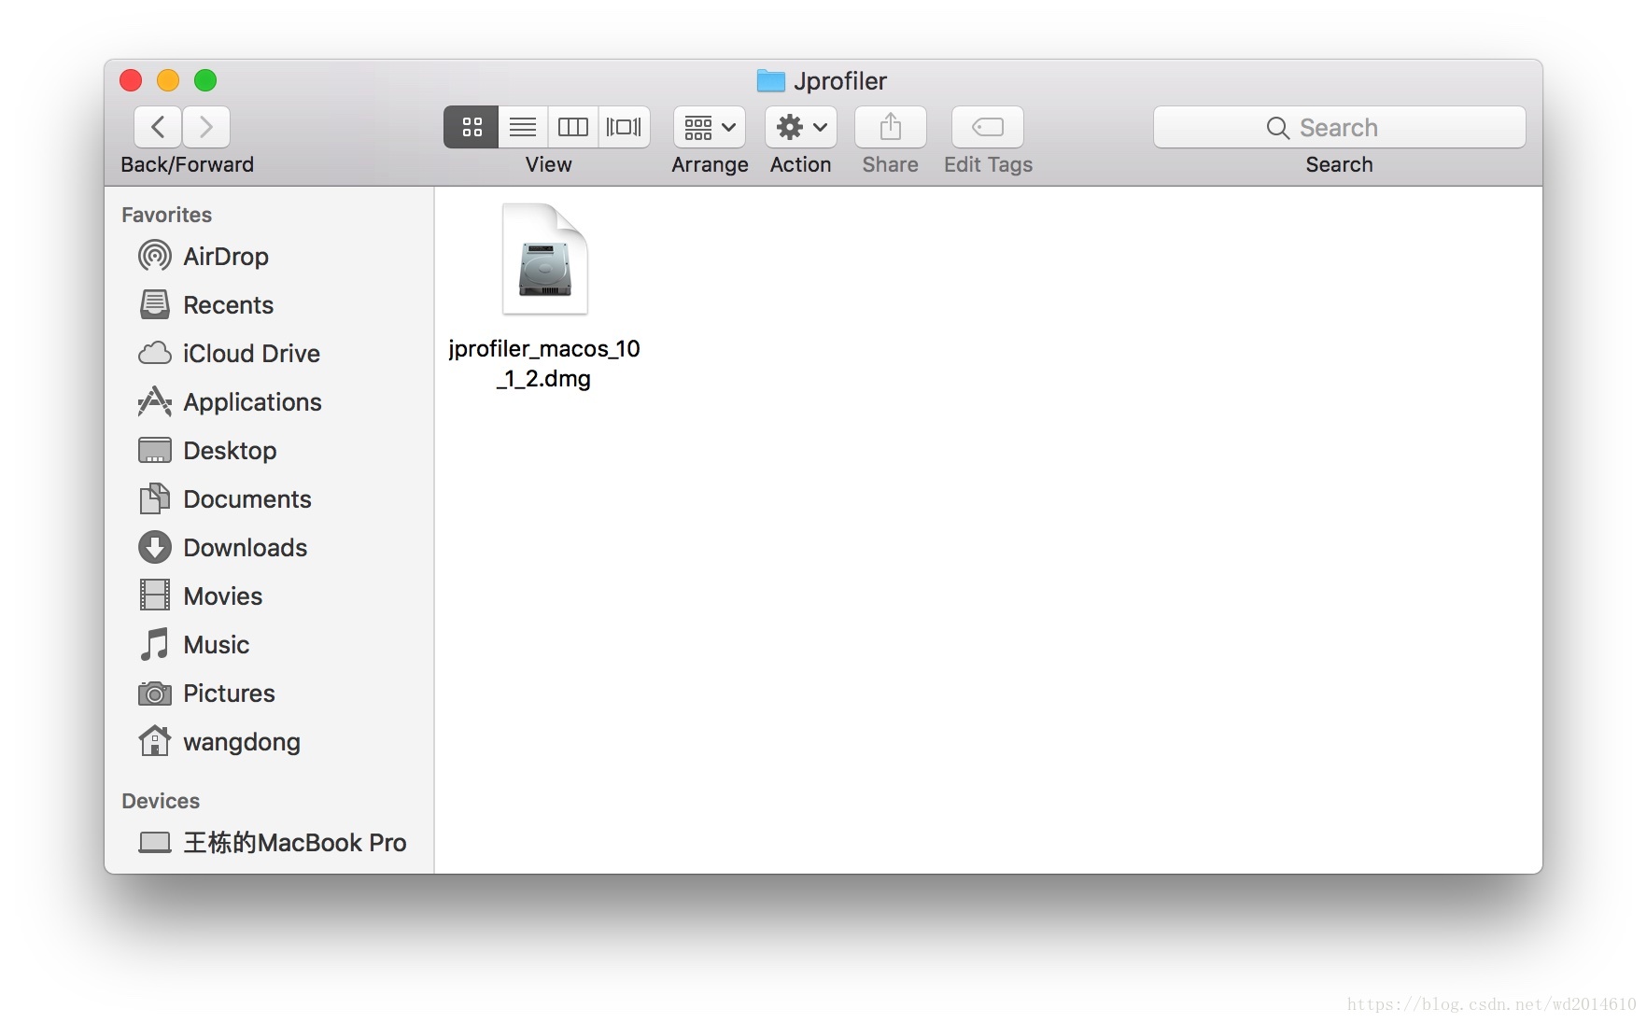Open Applications folder in sidebar

(269, 401)
